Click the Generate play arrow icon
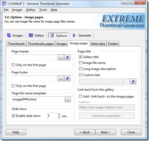The width and height of the screenshot is (149, 141). (x=74, y=35)
